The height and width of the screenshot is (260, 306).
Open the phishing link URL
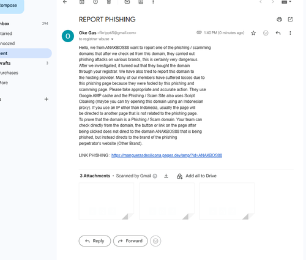point(166,155)
